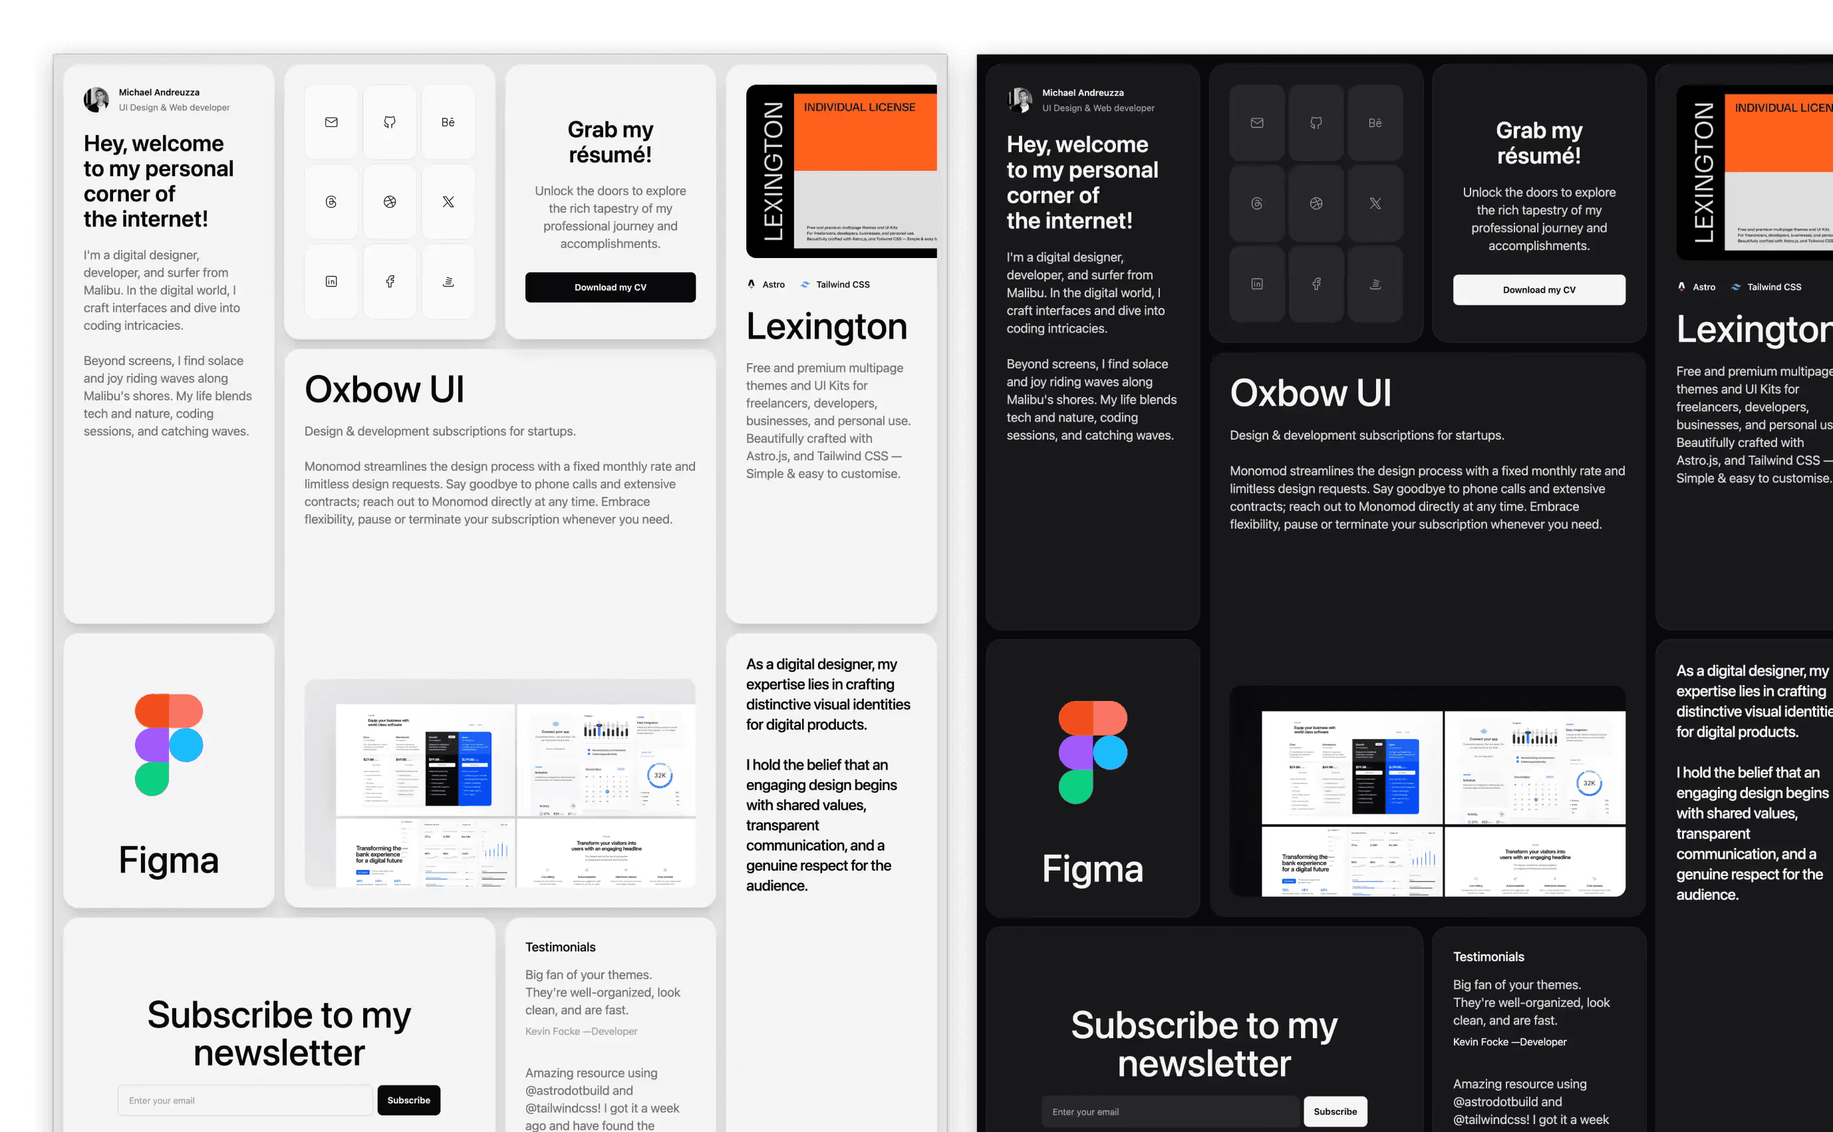Click the Threads icon
1833x1132 pixels.
[331, 202]
